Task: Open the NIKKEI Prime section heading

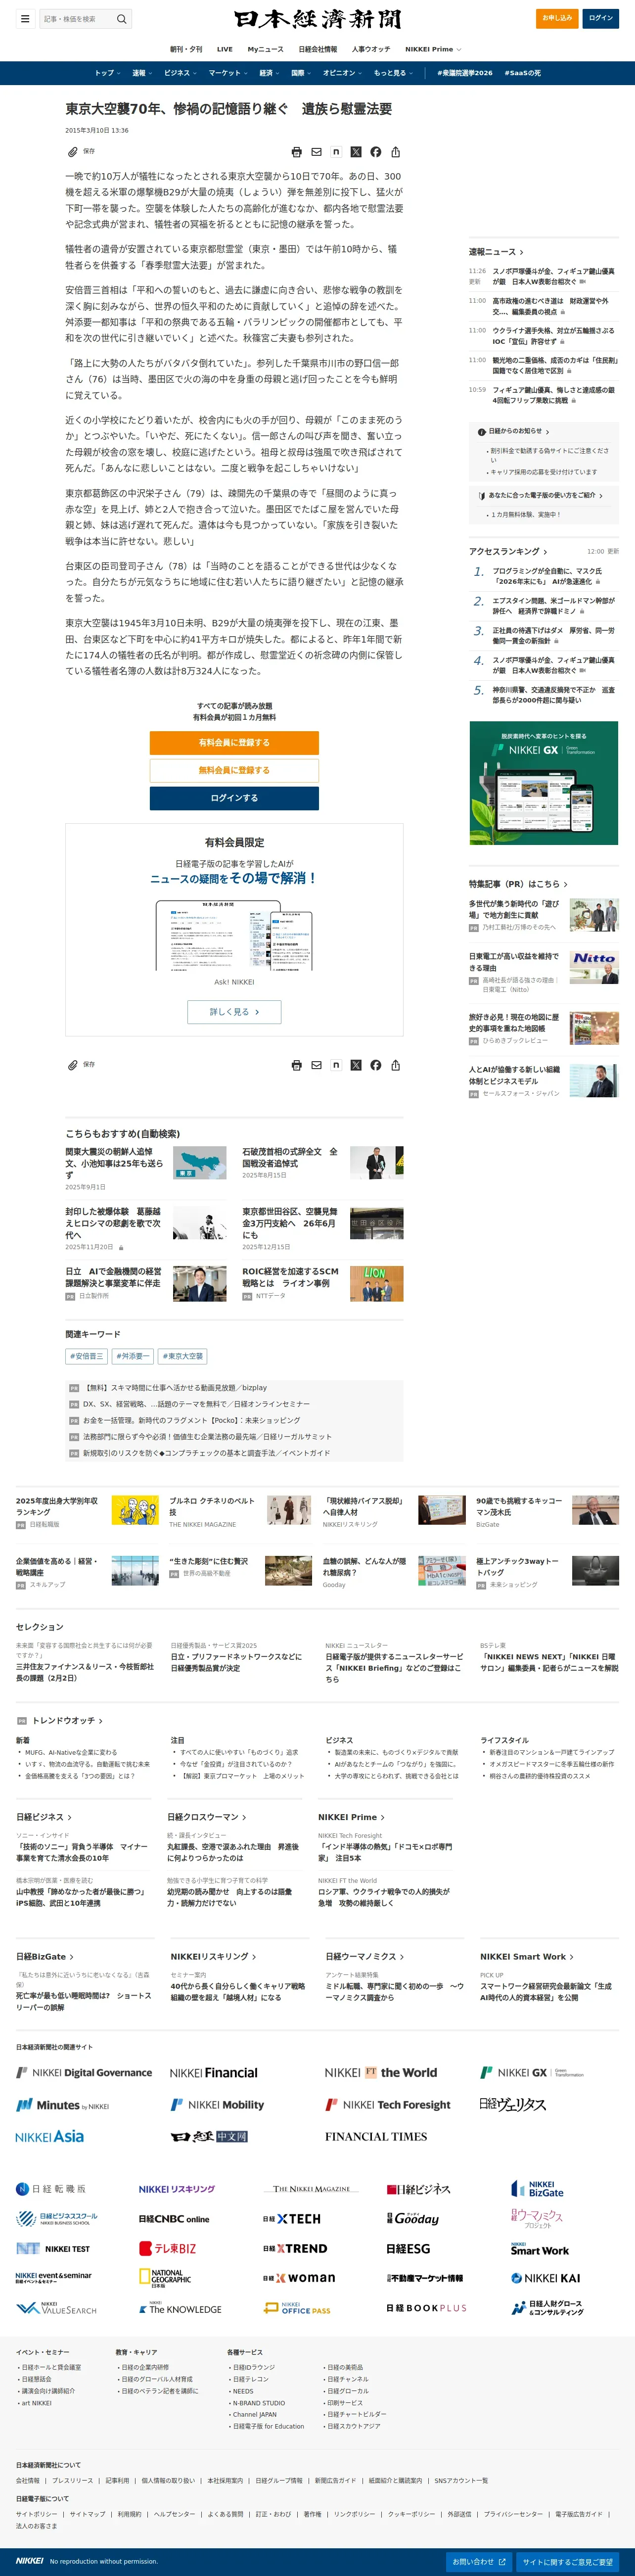Action: click(x=352, y=1817)
